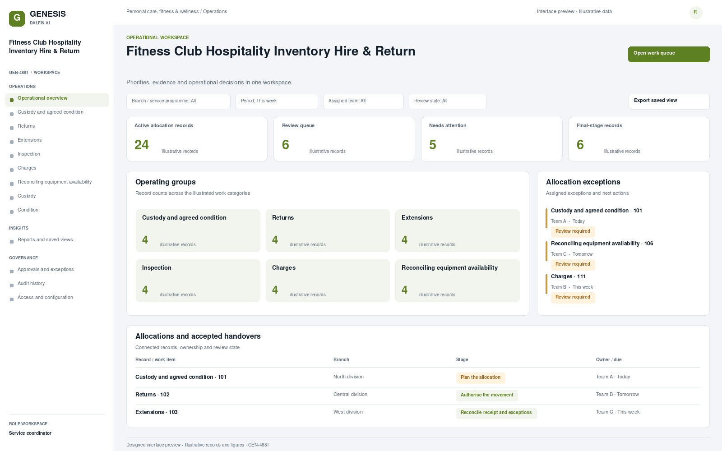
Task: Open the Final-stage records card
Action: point(639,139)
